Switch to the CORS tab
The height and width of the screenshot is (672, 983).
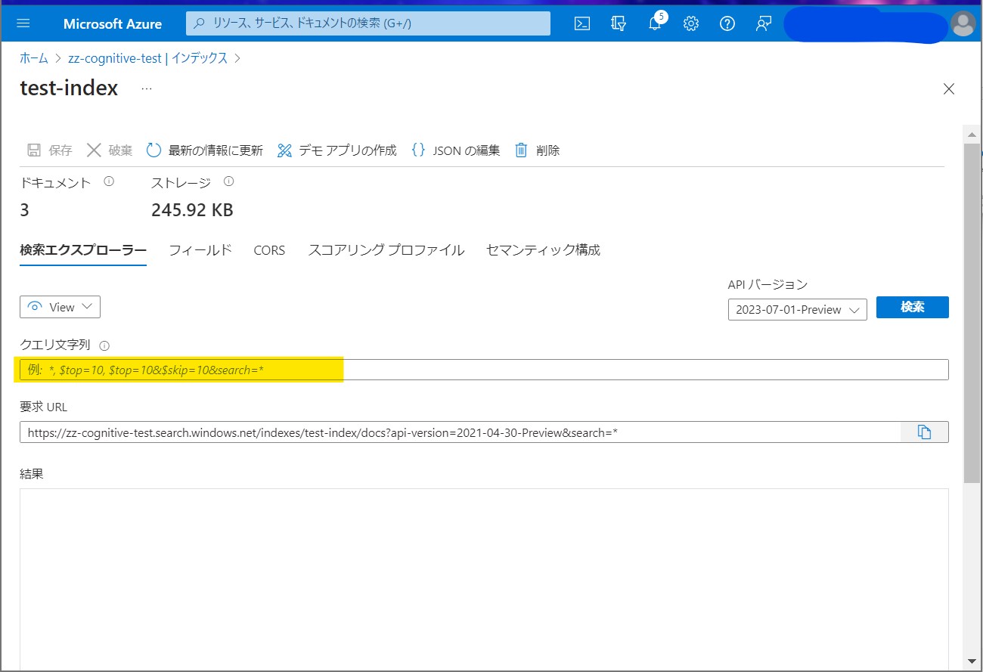(269, 250)
